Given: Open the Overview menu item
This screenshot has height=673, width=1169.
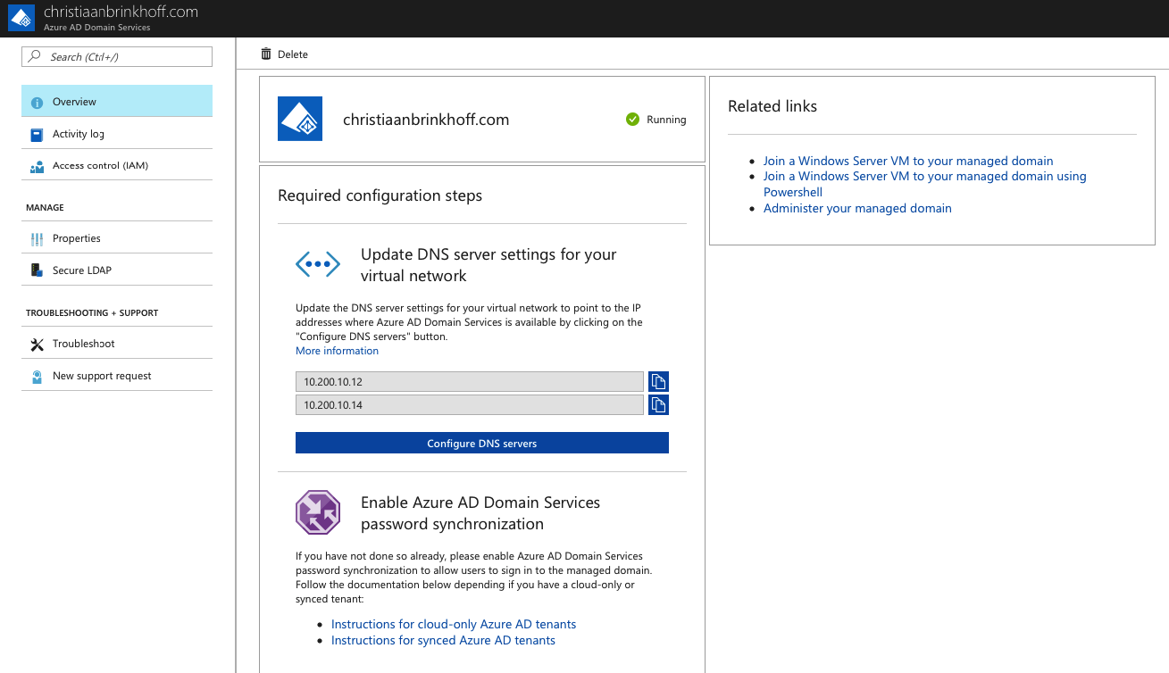Looking at the screenshot, I should click(117, 102).
